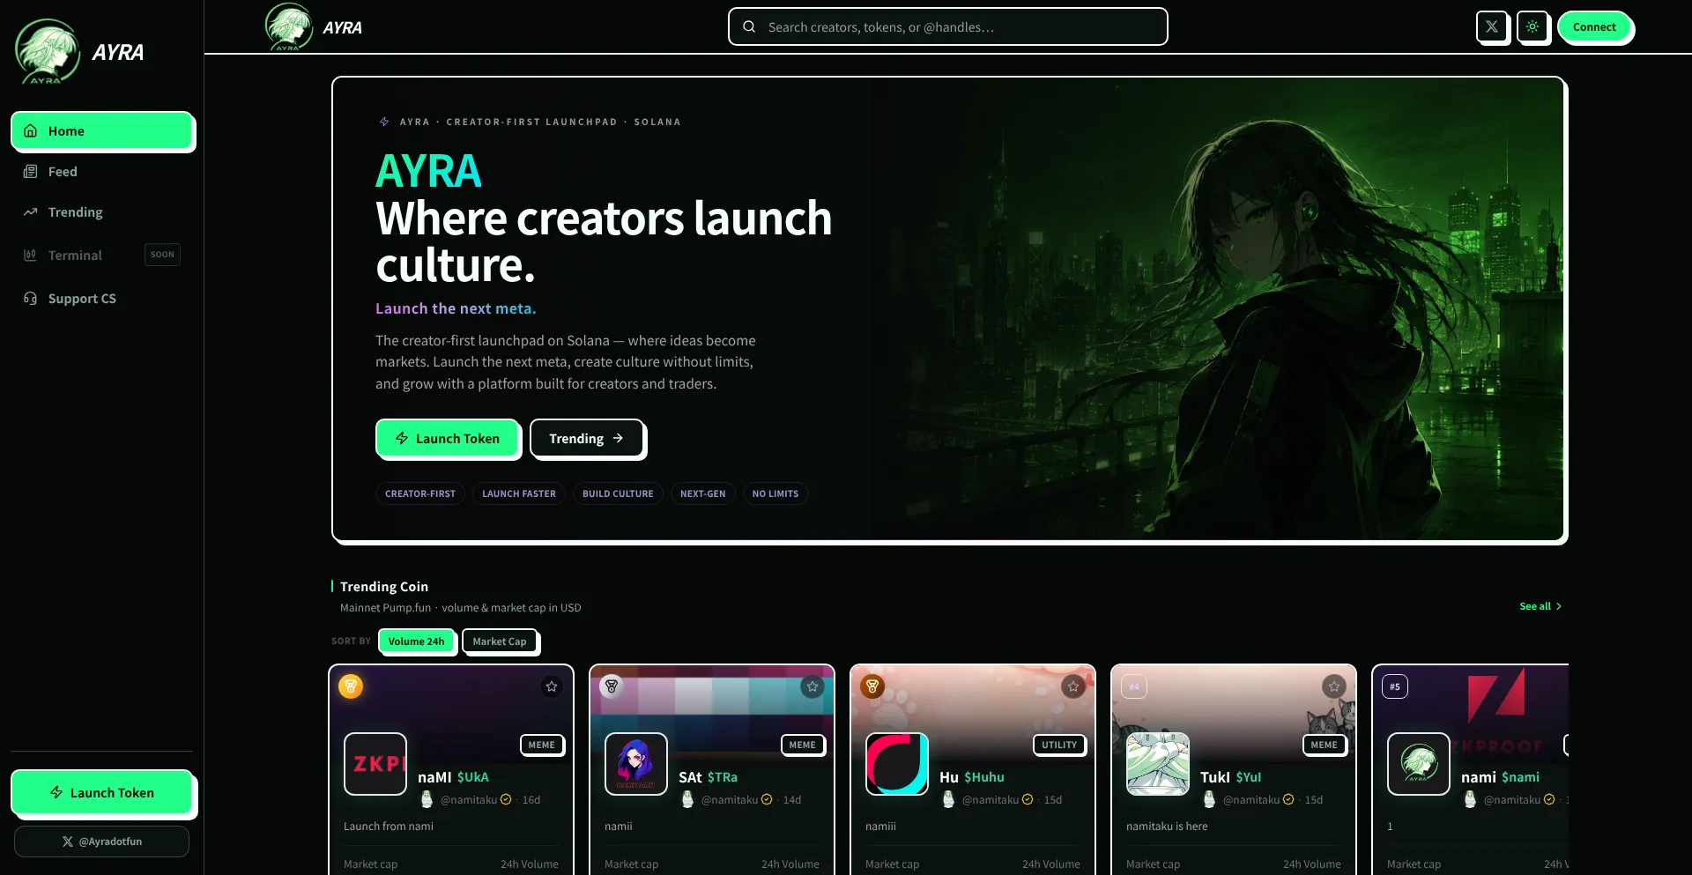Go to Home in the sidebar
The height and width of the screenshot is (875, 1692).
click(x=101, y=130)
